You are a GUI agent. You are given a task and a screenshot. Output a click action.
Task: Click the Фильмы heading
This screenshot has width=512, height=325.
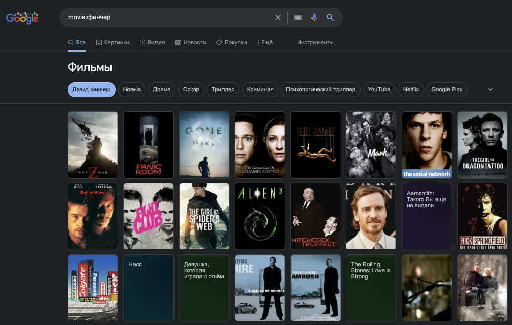click(90, 67)
